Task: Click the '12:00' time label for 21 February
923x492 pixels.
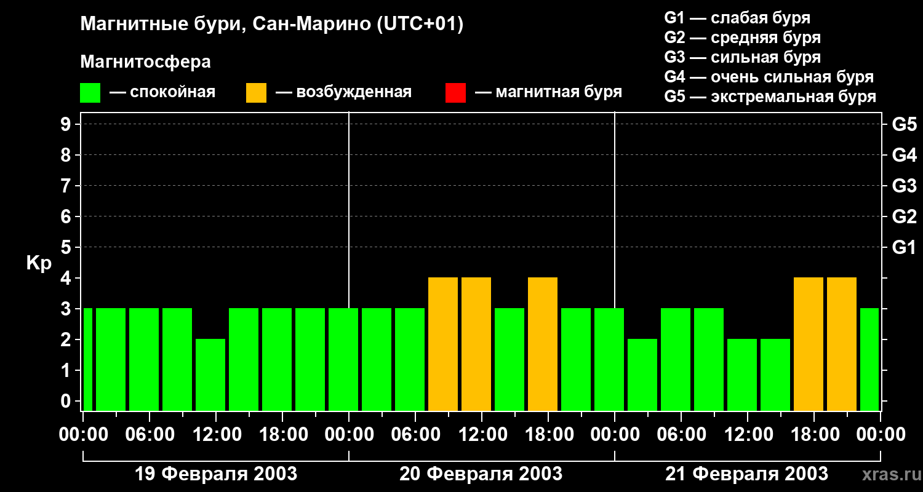Action: tap(748, 434)
